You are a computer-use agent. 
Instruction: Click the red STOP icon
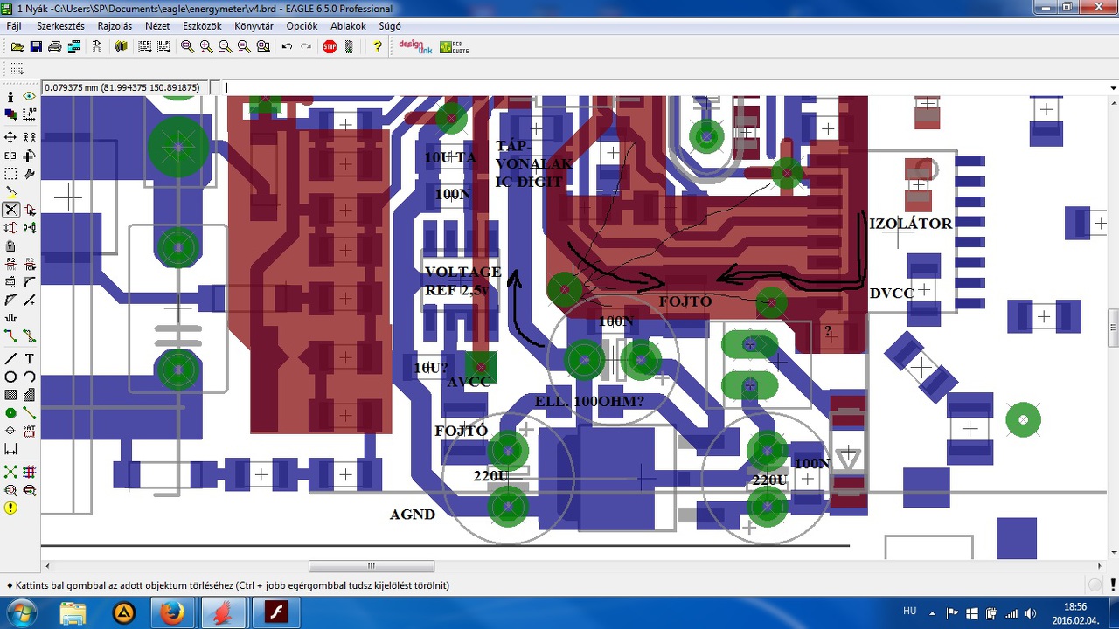click(330, 46)
